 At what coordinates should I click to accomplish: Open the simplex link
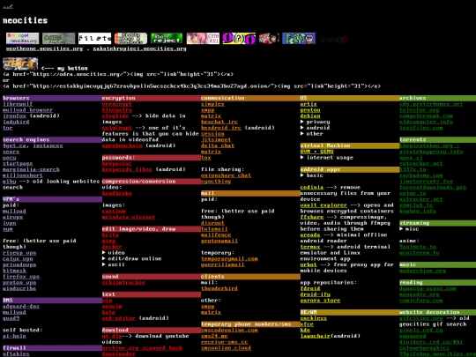pos(212,104)
